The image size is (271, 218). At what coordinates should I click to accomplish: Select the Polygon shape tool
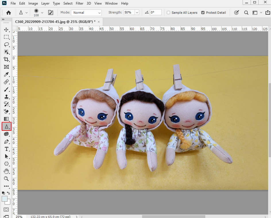click(x=6, y=164)
